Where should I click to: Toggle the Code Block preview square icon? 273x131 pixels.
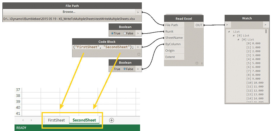(139, 54)
